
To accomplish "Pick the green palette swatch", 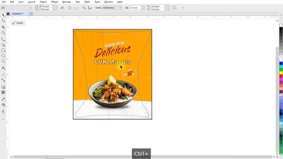I will tap(281, 70).
